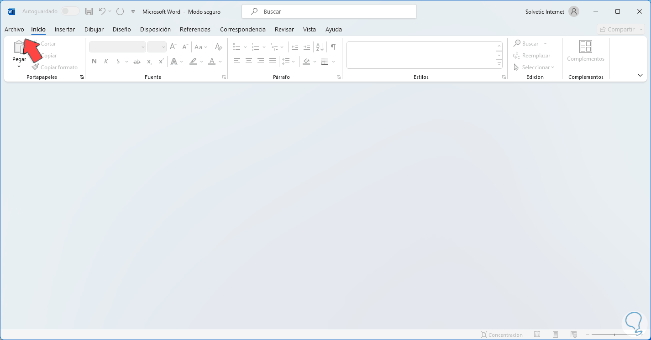This screenshot has width=651, height=340.
Task: Decrease font size with the smaller A icon
Action: point(185,46)
